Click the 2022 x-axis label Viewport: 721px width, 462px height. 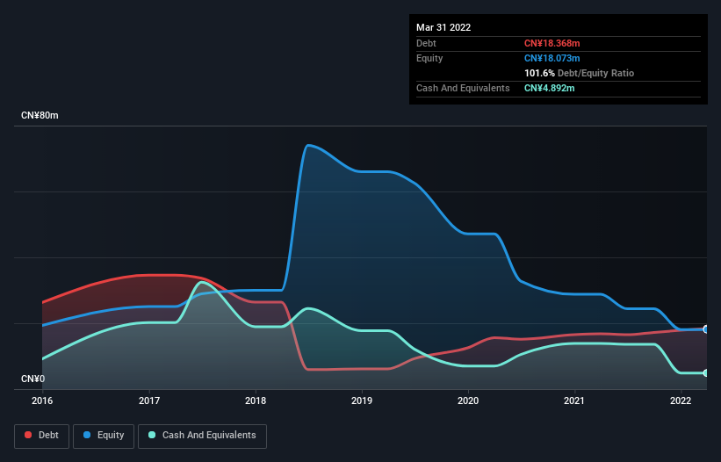coord(681,401)
